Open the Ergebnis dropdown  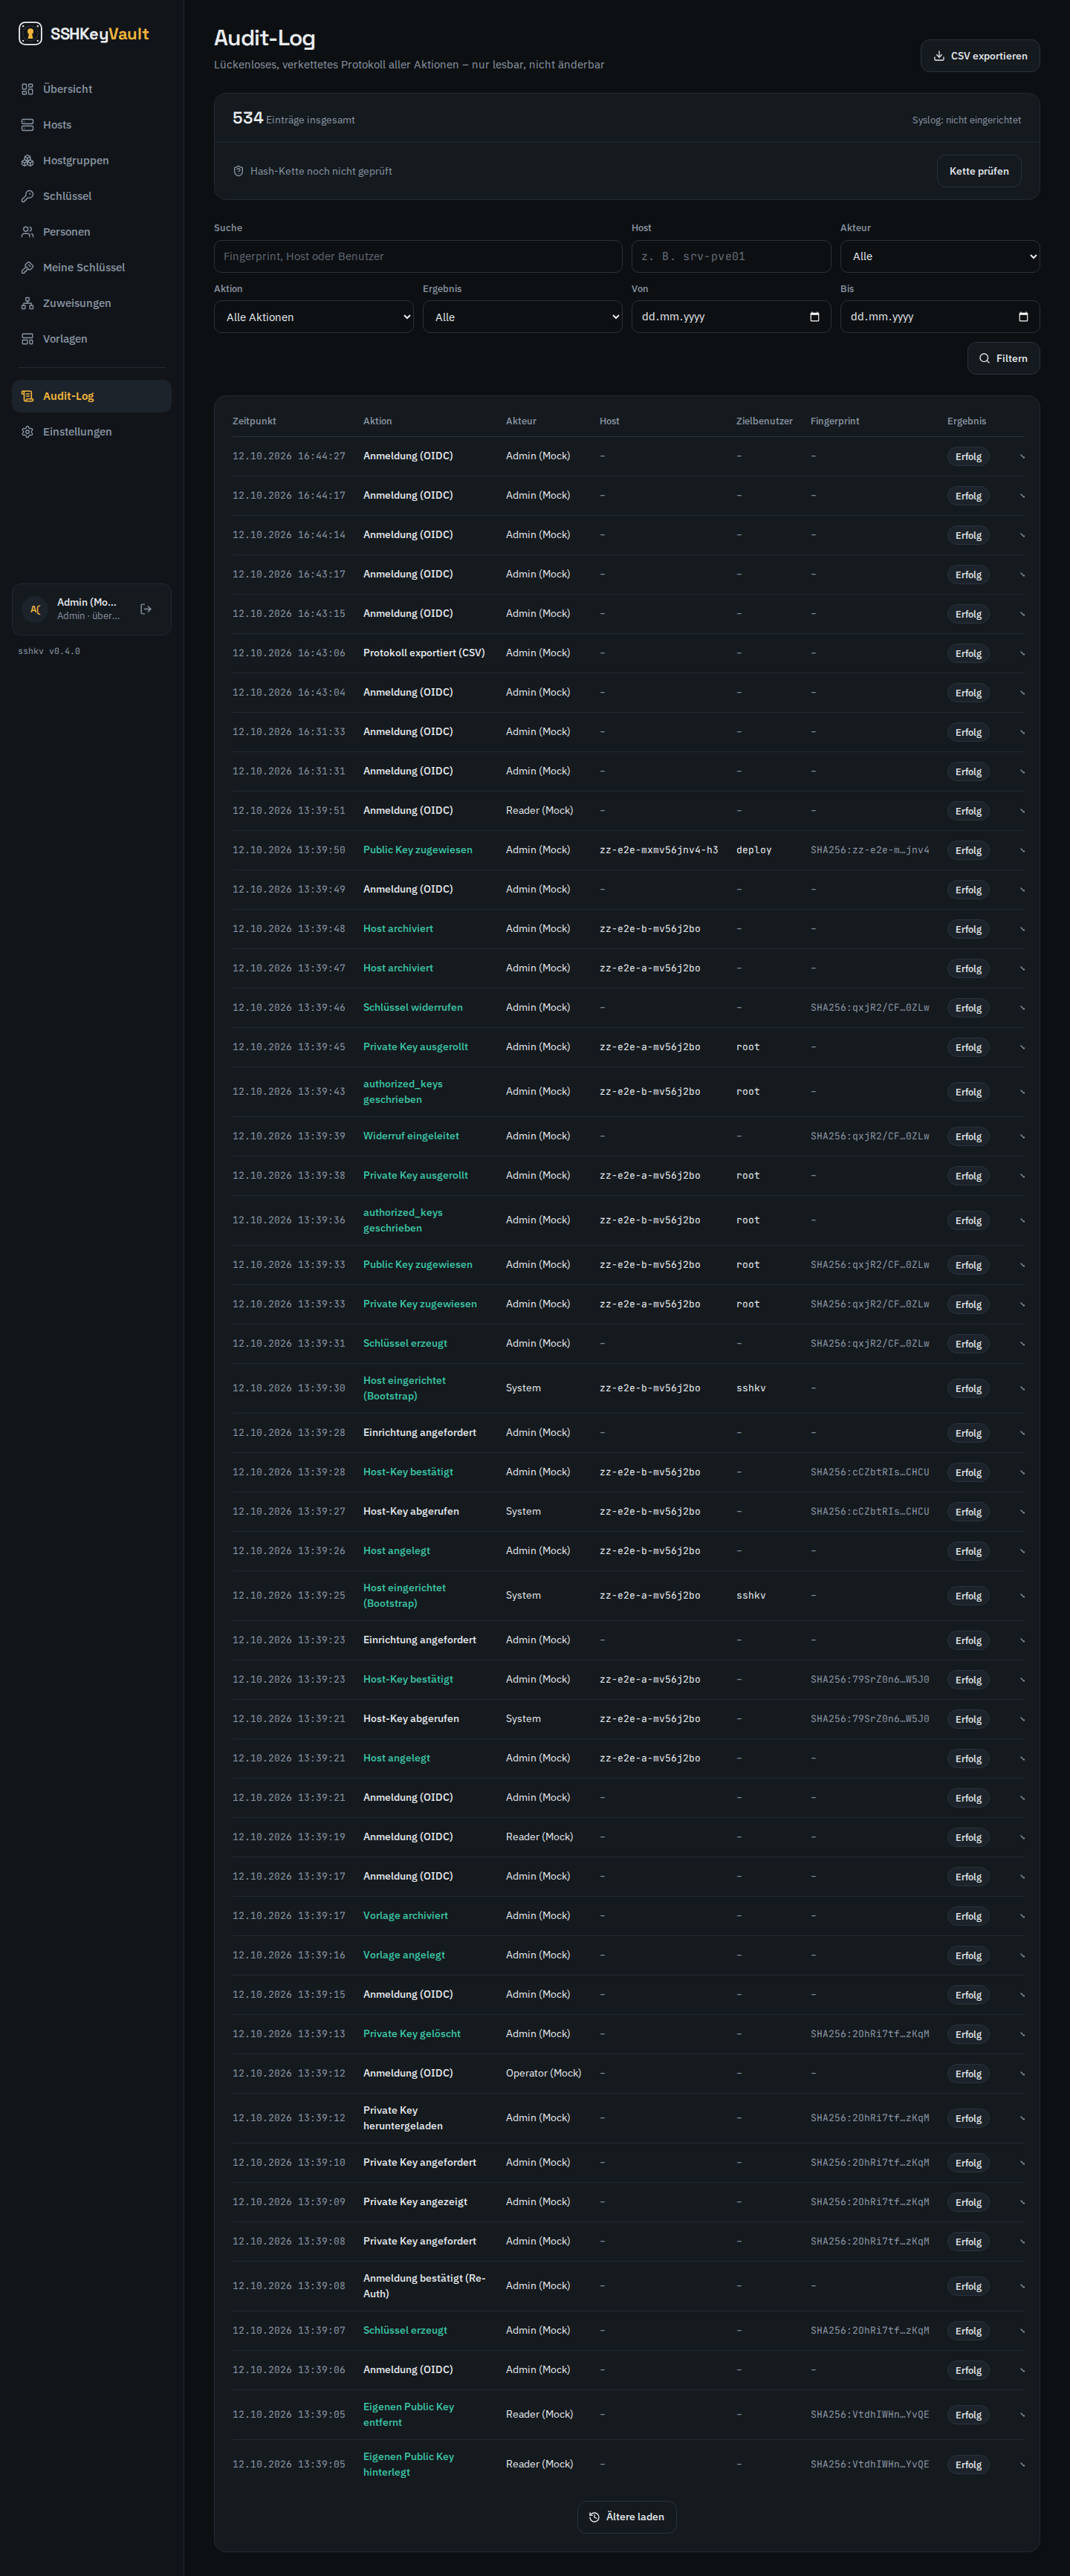coord(522,317)
